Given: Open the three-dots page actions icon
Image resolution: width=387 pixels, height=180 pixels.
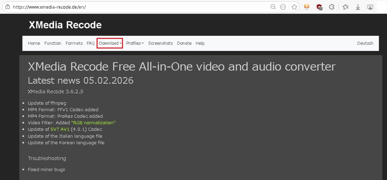Looking at the screenshot, I should 283,7.
